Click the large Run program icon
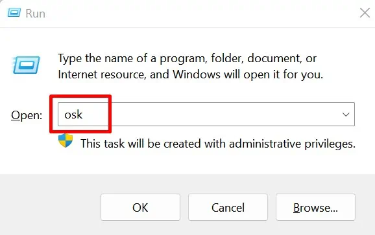Image resolution: width=375 pixels, height=235 pixels. tap(27, 65)
